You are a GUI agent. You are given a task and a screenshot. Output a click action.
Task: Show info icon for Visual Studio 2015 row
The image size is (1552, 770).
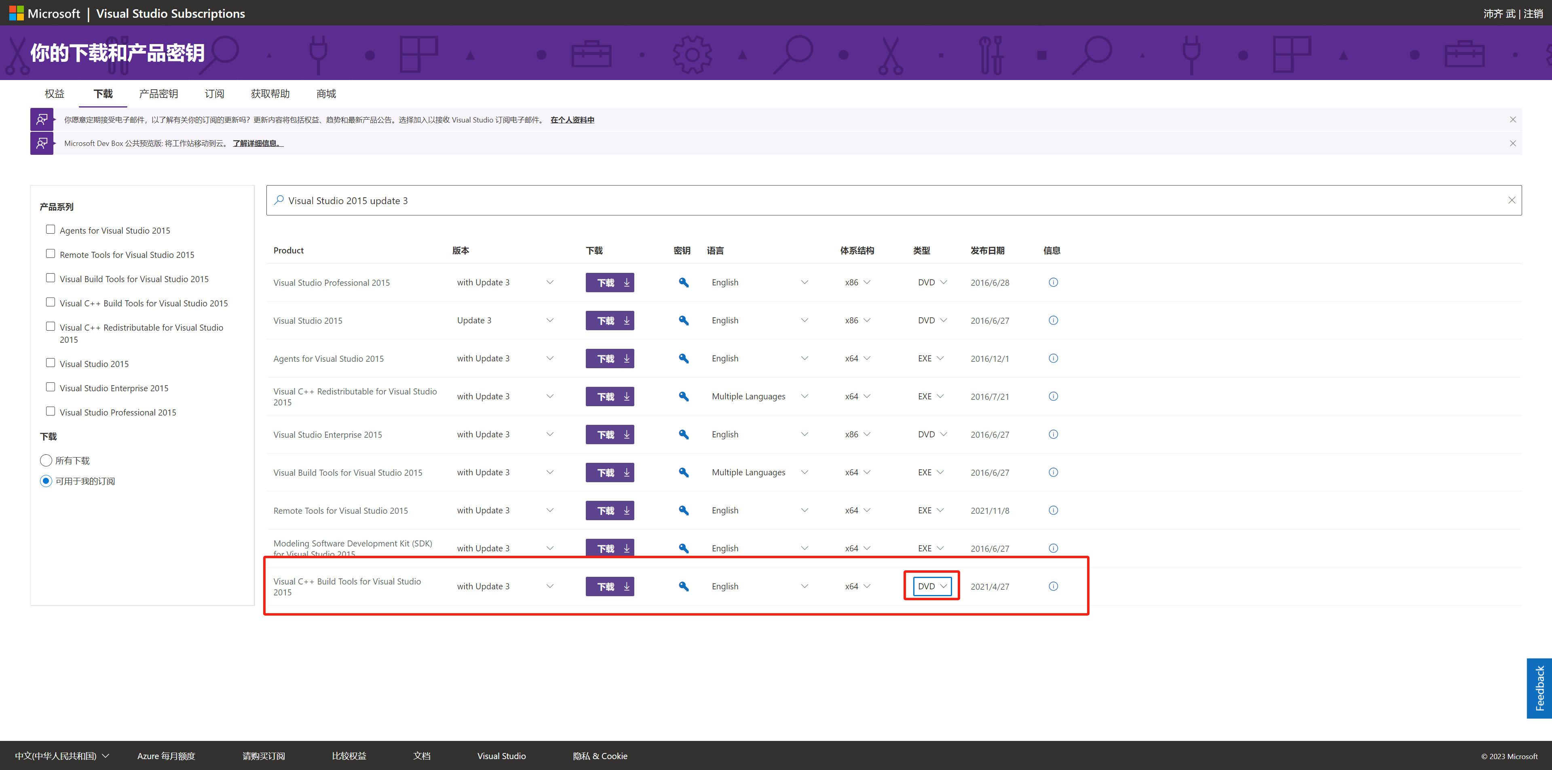[1053, 321]
